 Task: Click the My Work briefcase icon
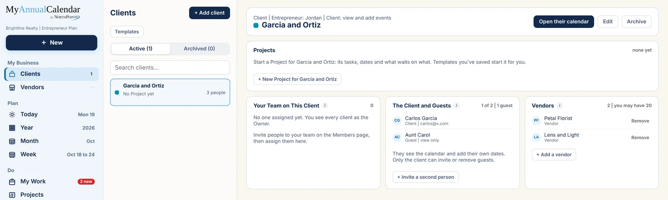12,182
